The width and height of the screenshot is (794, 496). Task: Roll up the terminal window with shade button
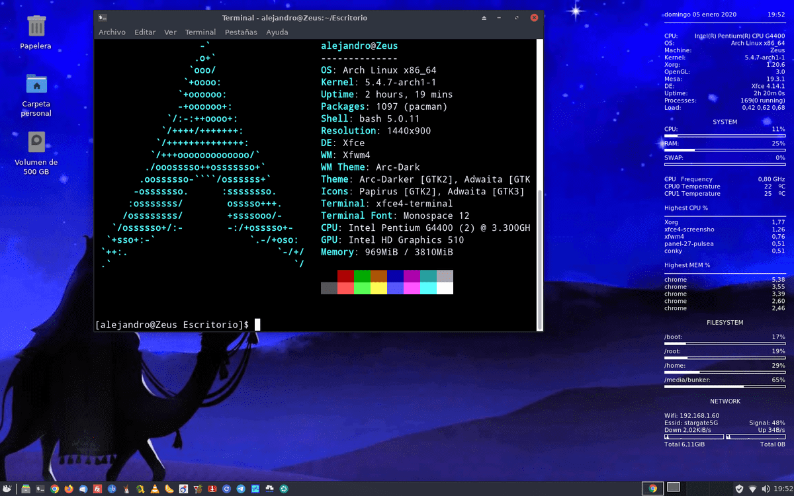484,18
